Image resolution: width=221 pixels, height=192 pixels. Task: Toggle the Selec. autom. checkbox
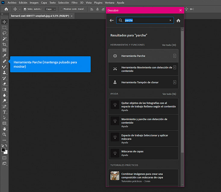tap(25, 9)
